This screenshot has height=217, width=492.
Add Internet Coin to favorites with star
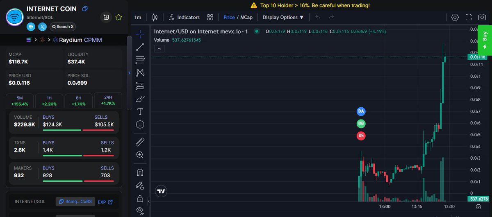tap(118, 17)
